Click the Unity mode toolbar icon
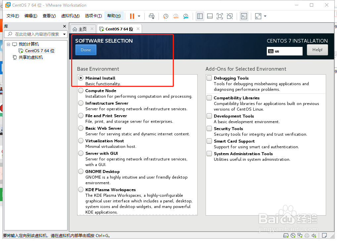 (230, 16)
